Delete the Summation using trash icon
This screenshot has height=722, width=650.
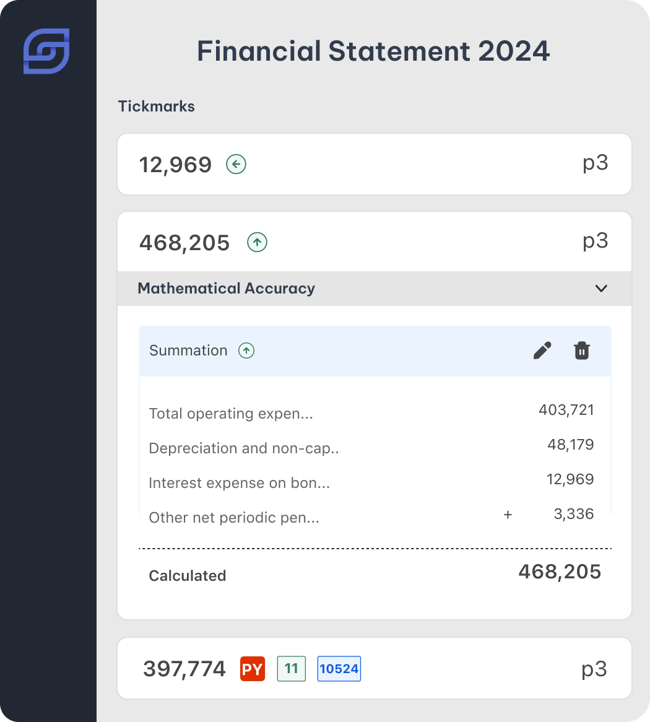pos(581,350)
